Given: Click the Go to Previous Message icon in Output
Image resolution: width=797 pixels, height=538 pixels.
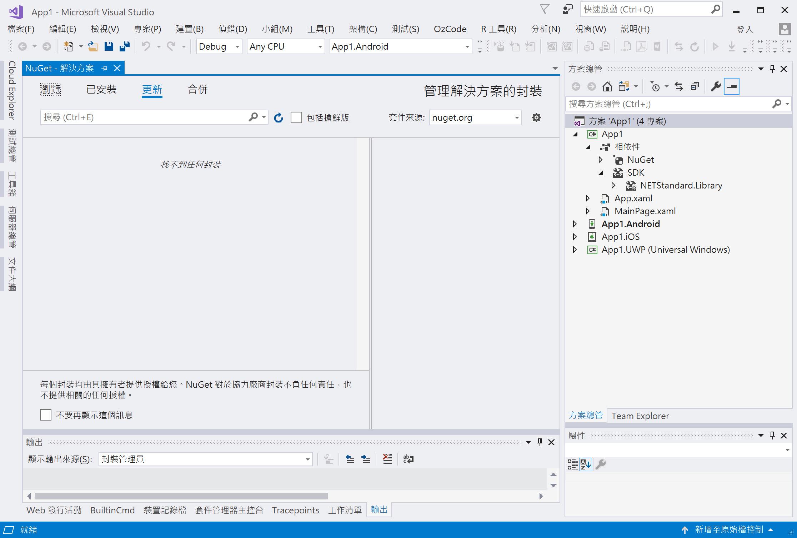Looking at the screenshot, I should click(x=350, y=459).
